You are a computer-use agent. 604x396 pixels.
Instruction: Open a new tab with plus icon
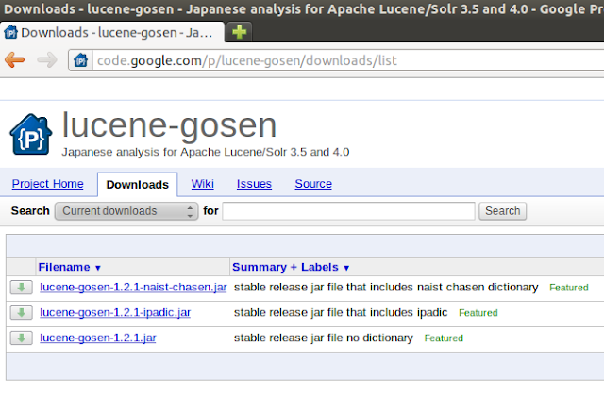[x=239, y=32]
